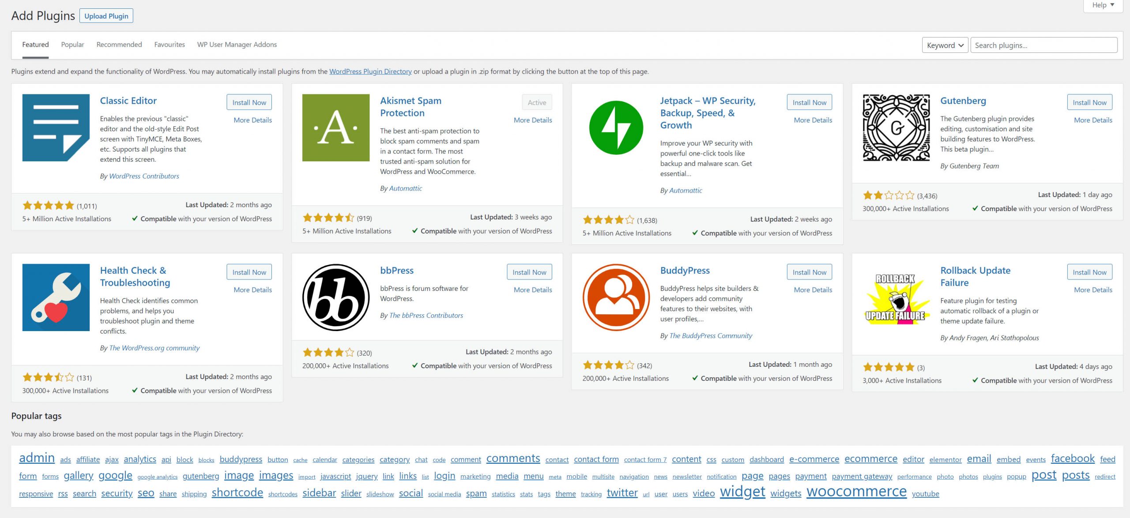The width and height of the screenshot is (1130, 518).
Task: Browse the elementor popular tag
Action: pos(945,459)
